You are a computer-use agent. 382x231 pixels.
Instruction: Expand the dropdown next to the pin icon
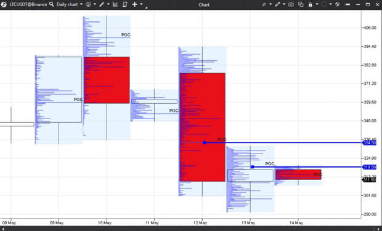(x=270, y=4)
